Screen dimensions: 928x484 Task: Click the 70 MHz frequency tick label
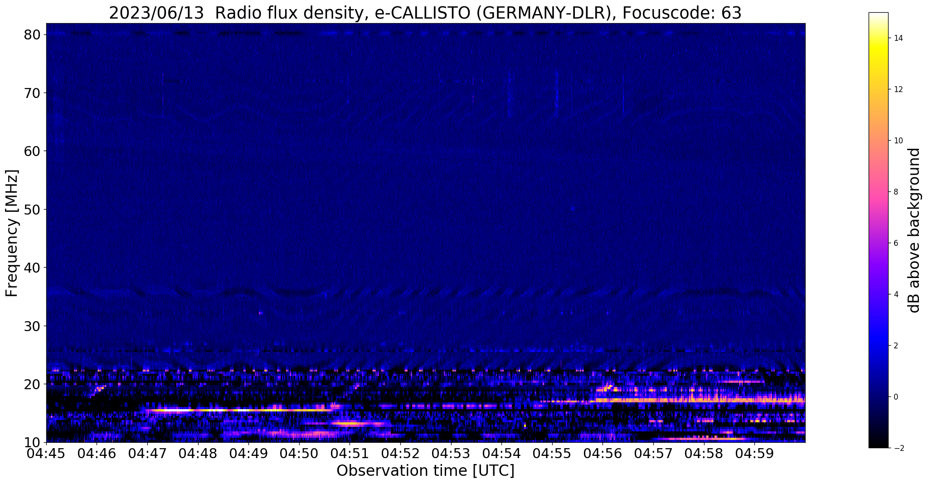(x=33, y=93)
